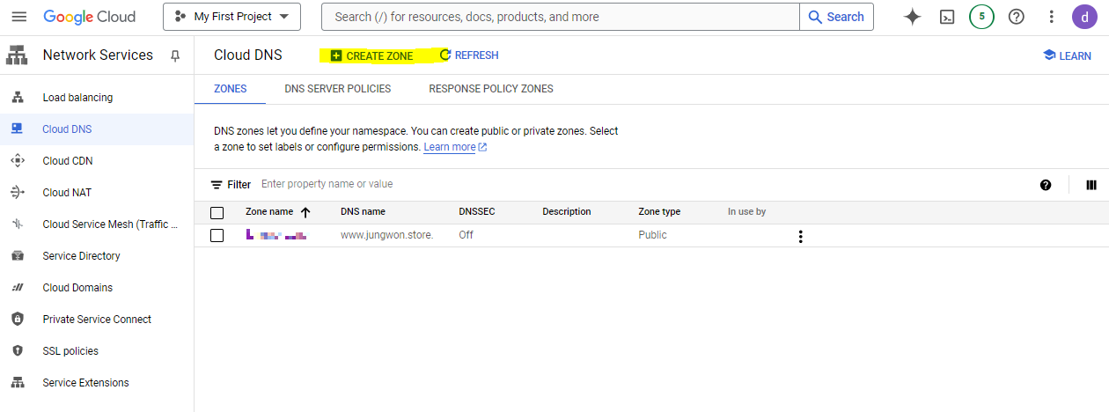The height and width of the screenshot is (412, 1109).
Task: Click the Cloud CDN sidebar icon
Action: [x=17, y=161]
